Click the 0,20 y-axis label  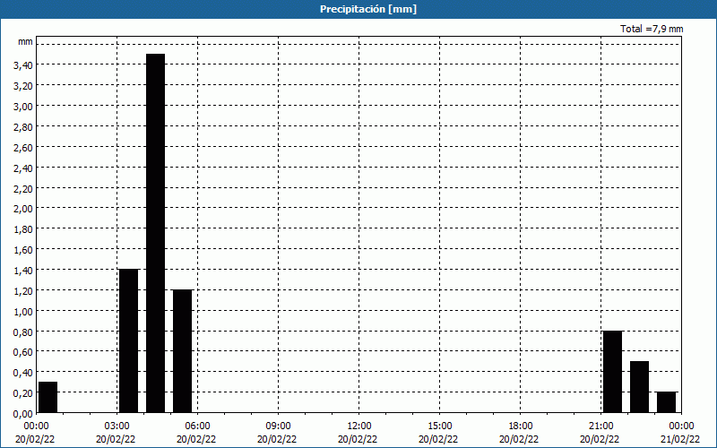tap(23, 393)
